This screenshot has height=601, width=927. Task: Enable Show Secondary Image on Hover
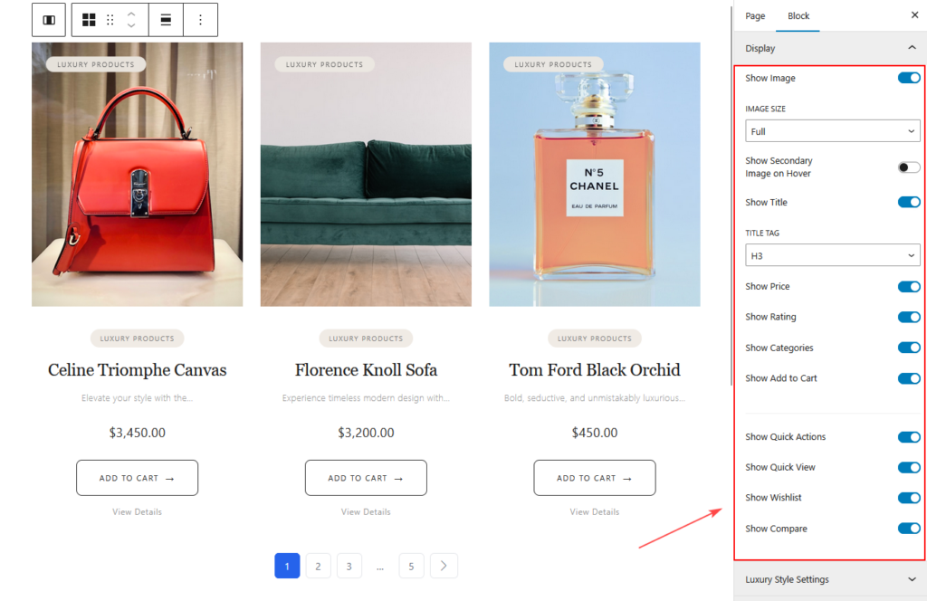point(909,167)
